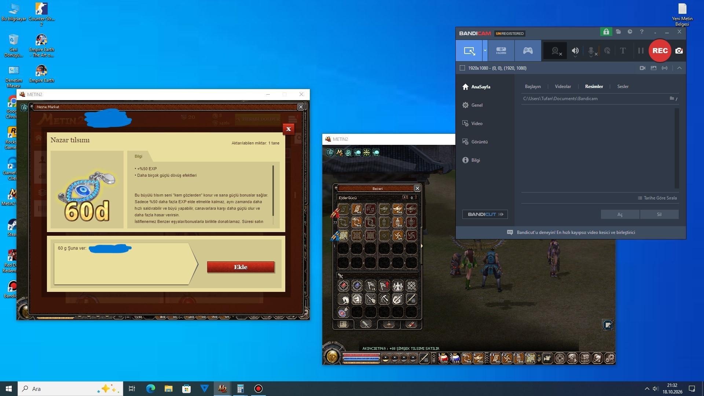Toggle Bandicam speaker sound recording
Viewport: 704px width, 396px height.
[575, 51]
